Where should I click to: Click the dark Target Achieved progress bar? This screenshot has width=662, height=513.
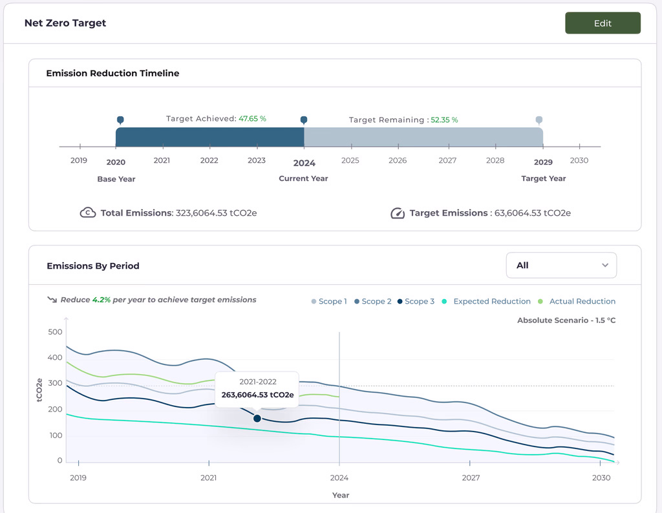click(209, 137)
